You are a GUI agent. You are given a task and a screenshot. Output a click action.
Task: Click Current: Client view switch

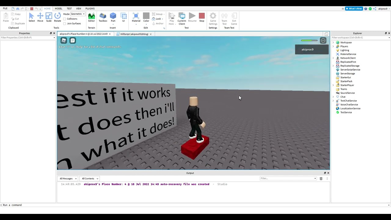(182, 19)
